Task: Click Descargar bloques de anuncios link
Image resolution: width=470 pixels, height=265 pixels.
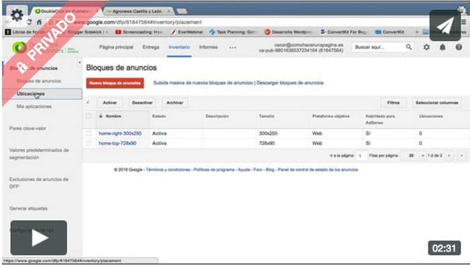Action: coord(290,83)
